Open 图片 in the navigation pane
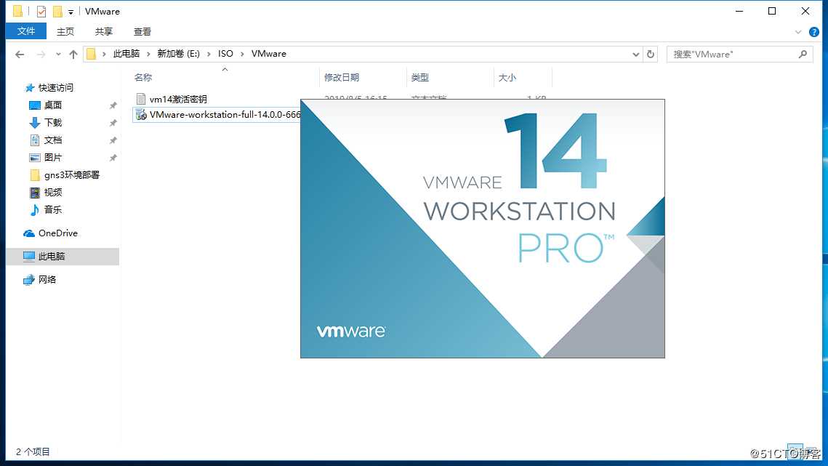828x466 pixels. point(53,158)
